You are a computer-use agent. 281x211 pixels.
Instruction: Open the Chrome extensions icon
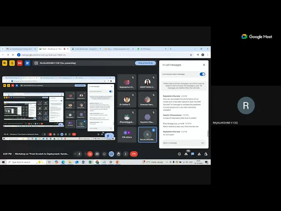pos(198,55)
